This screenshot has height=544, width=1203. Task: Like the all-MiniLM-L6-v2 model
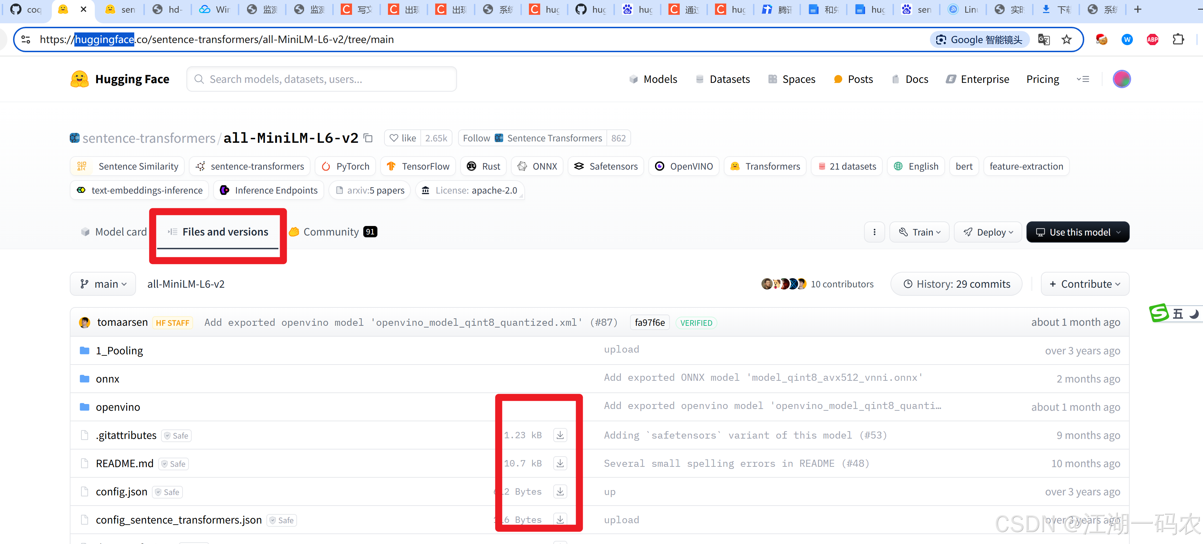point(402,138)
